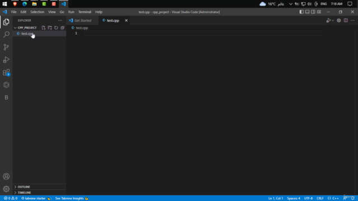Click line 1 in the editor
This screenshot has height=201, width=358.
click(203, 33)
